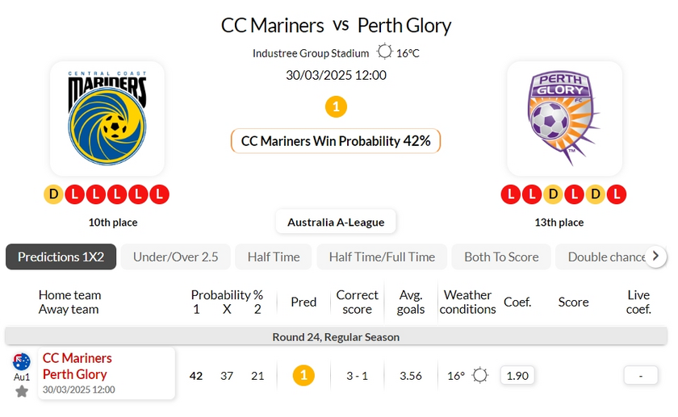Click the sun weather icon beside stadium name
Screen dimensions: 678x417
point(384,52)
